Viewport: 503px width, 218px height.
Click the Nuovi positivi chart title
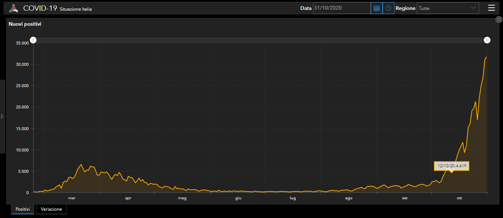pos(25,24)
